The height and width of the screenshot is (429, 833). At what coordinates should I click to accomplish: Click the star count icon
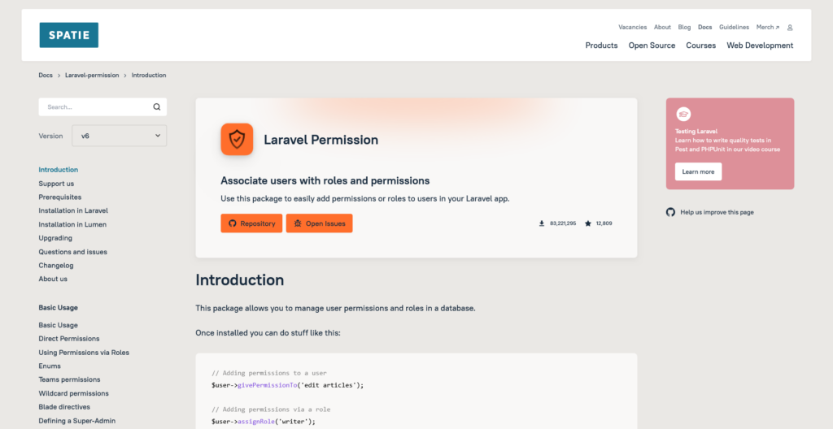588,223
